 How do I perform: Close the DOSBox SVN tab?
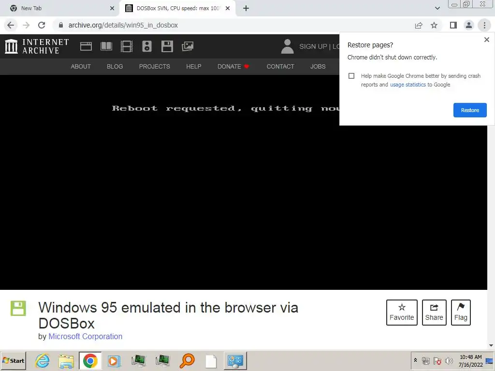tap(228, 8)
